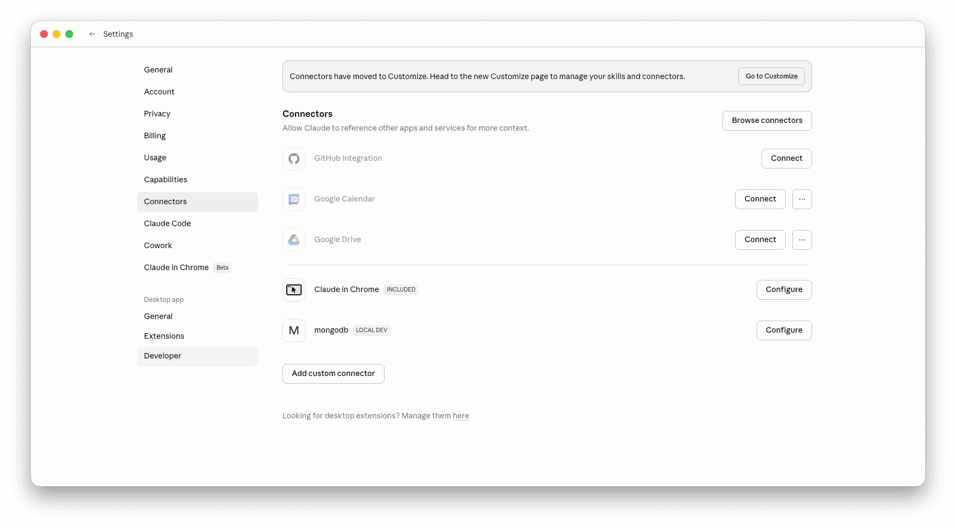Switch to the Capabilities settings section
Viewport: 956px width, 527px height.
[x=165, y=180]
